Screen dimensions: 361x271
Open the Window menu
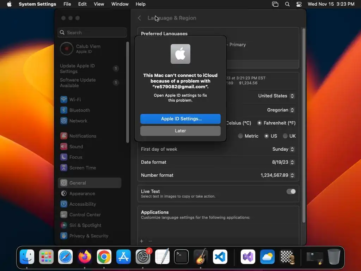tap(120, 4)
